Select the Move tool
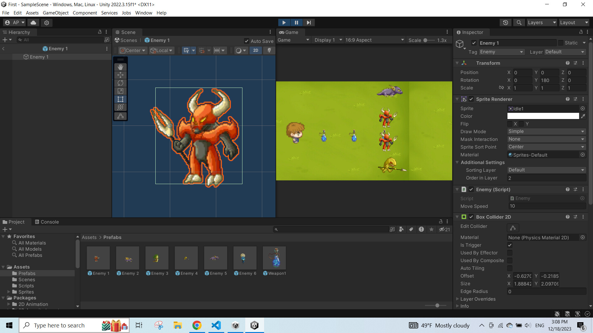 click(x=120, y=75)
